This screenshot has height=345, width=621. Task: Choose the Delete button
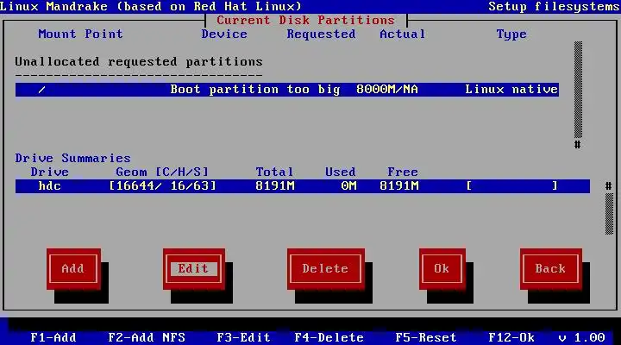[326, 269]
